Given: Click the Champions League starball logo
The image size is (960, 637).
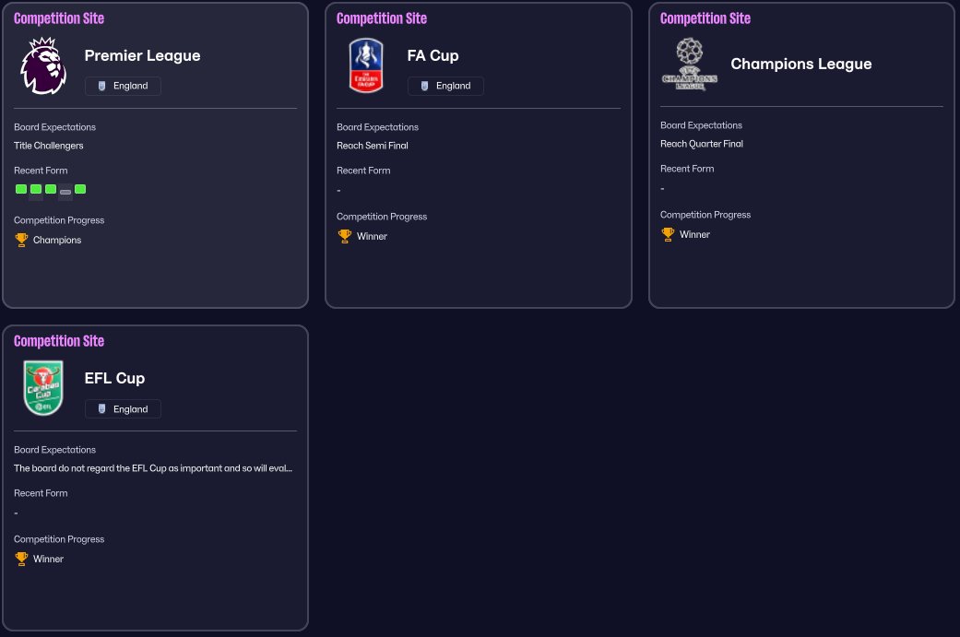Looking at the screenshot, I should (x=690, y=65).
